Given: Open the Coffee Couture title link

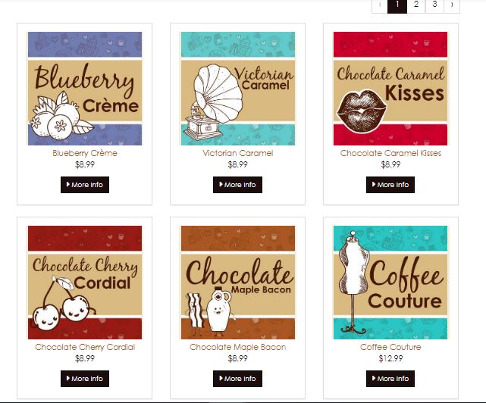Looking at the screenshot, I should tap(390, 347).
